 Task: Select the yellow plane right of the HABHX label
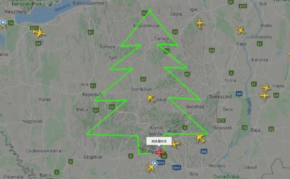pos(175,144)
